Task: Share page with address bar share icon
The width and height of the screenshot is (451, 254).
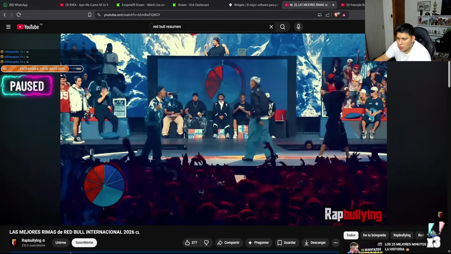Action: click(328, 15)
